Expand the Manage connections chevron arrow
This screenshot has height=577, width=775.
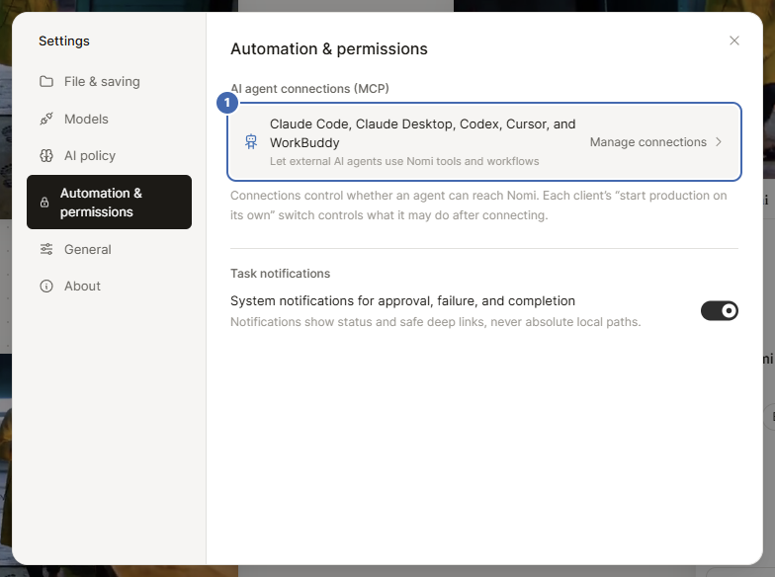pos(719,142)
